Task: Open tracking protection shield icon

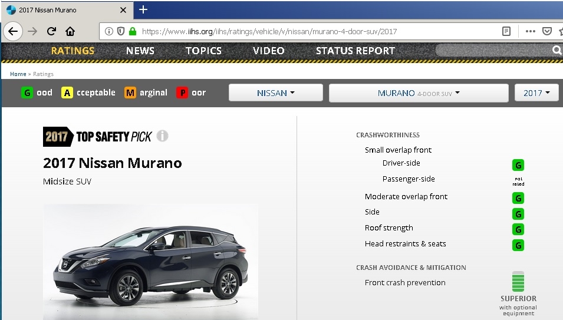Action: tap(121, 31)
